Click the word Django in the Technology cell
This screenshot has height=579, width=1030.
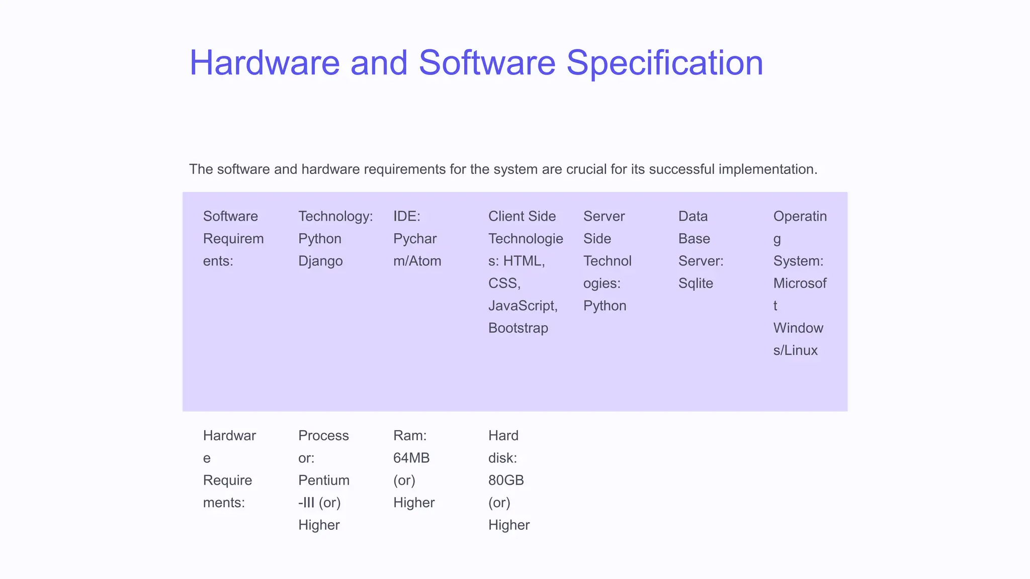click(x=320, y=261)
